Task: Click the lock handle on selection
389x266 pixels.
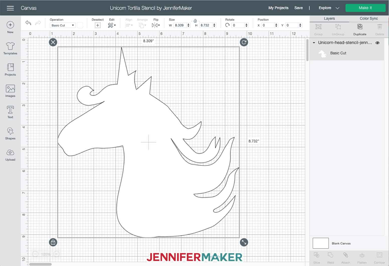Action: (x=53, y=242)
